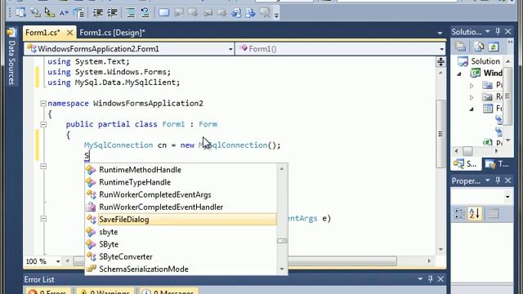This screenshot has width=523, height=294.
Task: Collapse the namespace WindowsFormsApplication2 block
Action: [x=43, y=104]
